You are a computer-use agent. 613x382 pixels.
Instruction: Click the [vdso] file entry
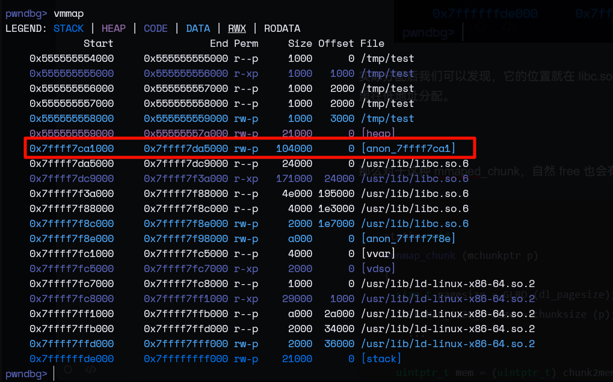tap(378, 268)
